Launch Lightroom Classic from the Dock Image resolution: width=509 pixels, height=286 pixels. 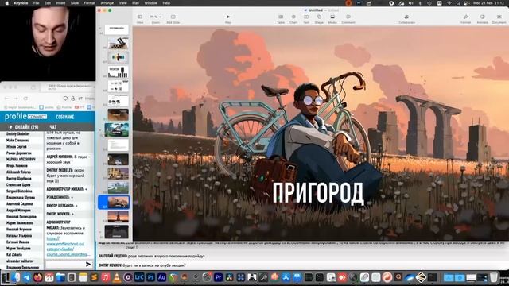(139, 277)
